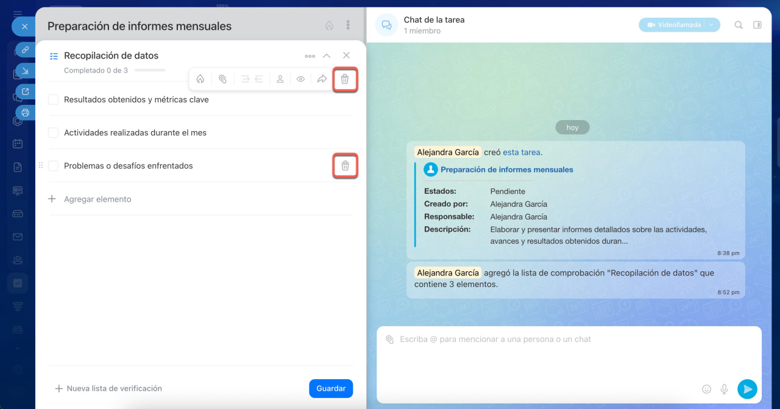Open the Videollamada dropdown arrow

point(711,25)
